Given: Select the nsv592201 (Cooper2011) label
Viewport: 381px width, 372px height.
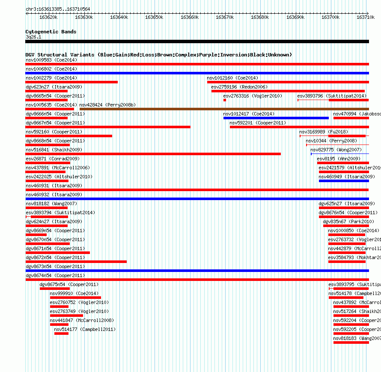Looking at the screenshot, I should tap(258, 123).
